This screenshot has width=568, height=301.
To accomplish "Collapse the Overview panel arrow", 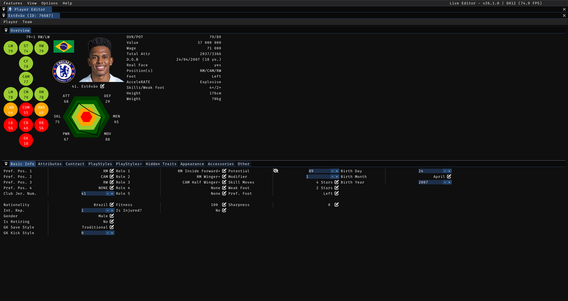I will coord(6,31).
